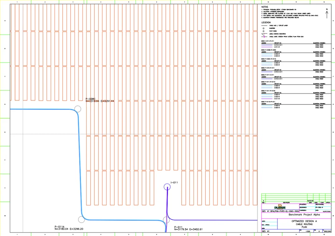Click the "1:500" scale value
335x236 pixels.
(308, 231)
